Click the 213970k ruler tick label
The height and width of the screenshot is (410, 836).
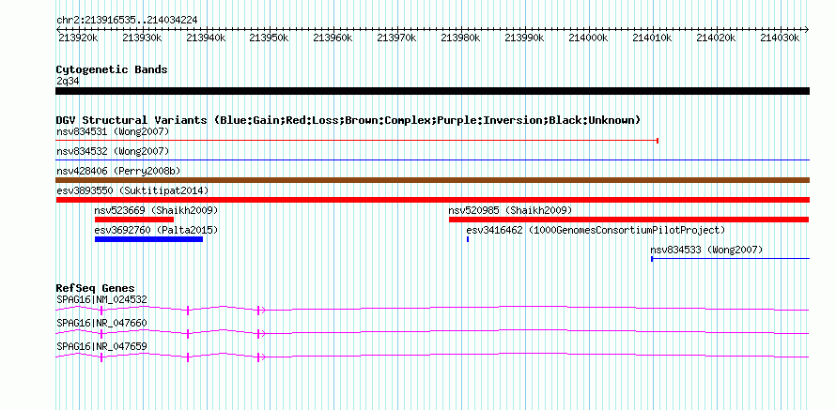[396, 38]
